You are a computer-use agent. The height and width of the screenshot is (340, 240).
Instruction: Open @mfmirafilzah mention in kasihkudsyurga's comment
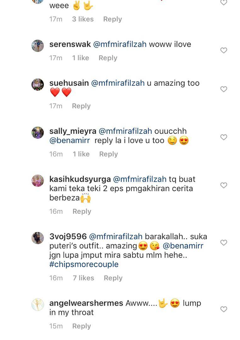click(140, 179)
